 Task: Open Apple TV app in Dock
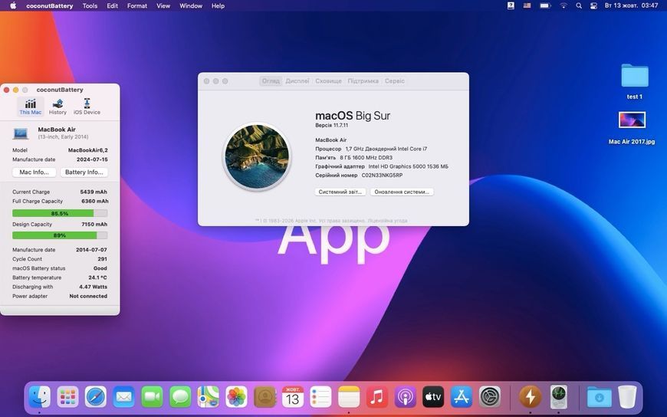pos(433,397)
